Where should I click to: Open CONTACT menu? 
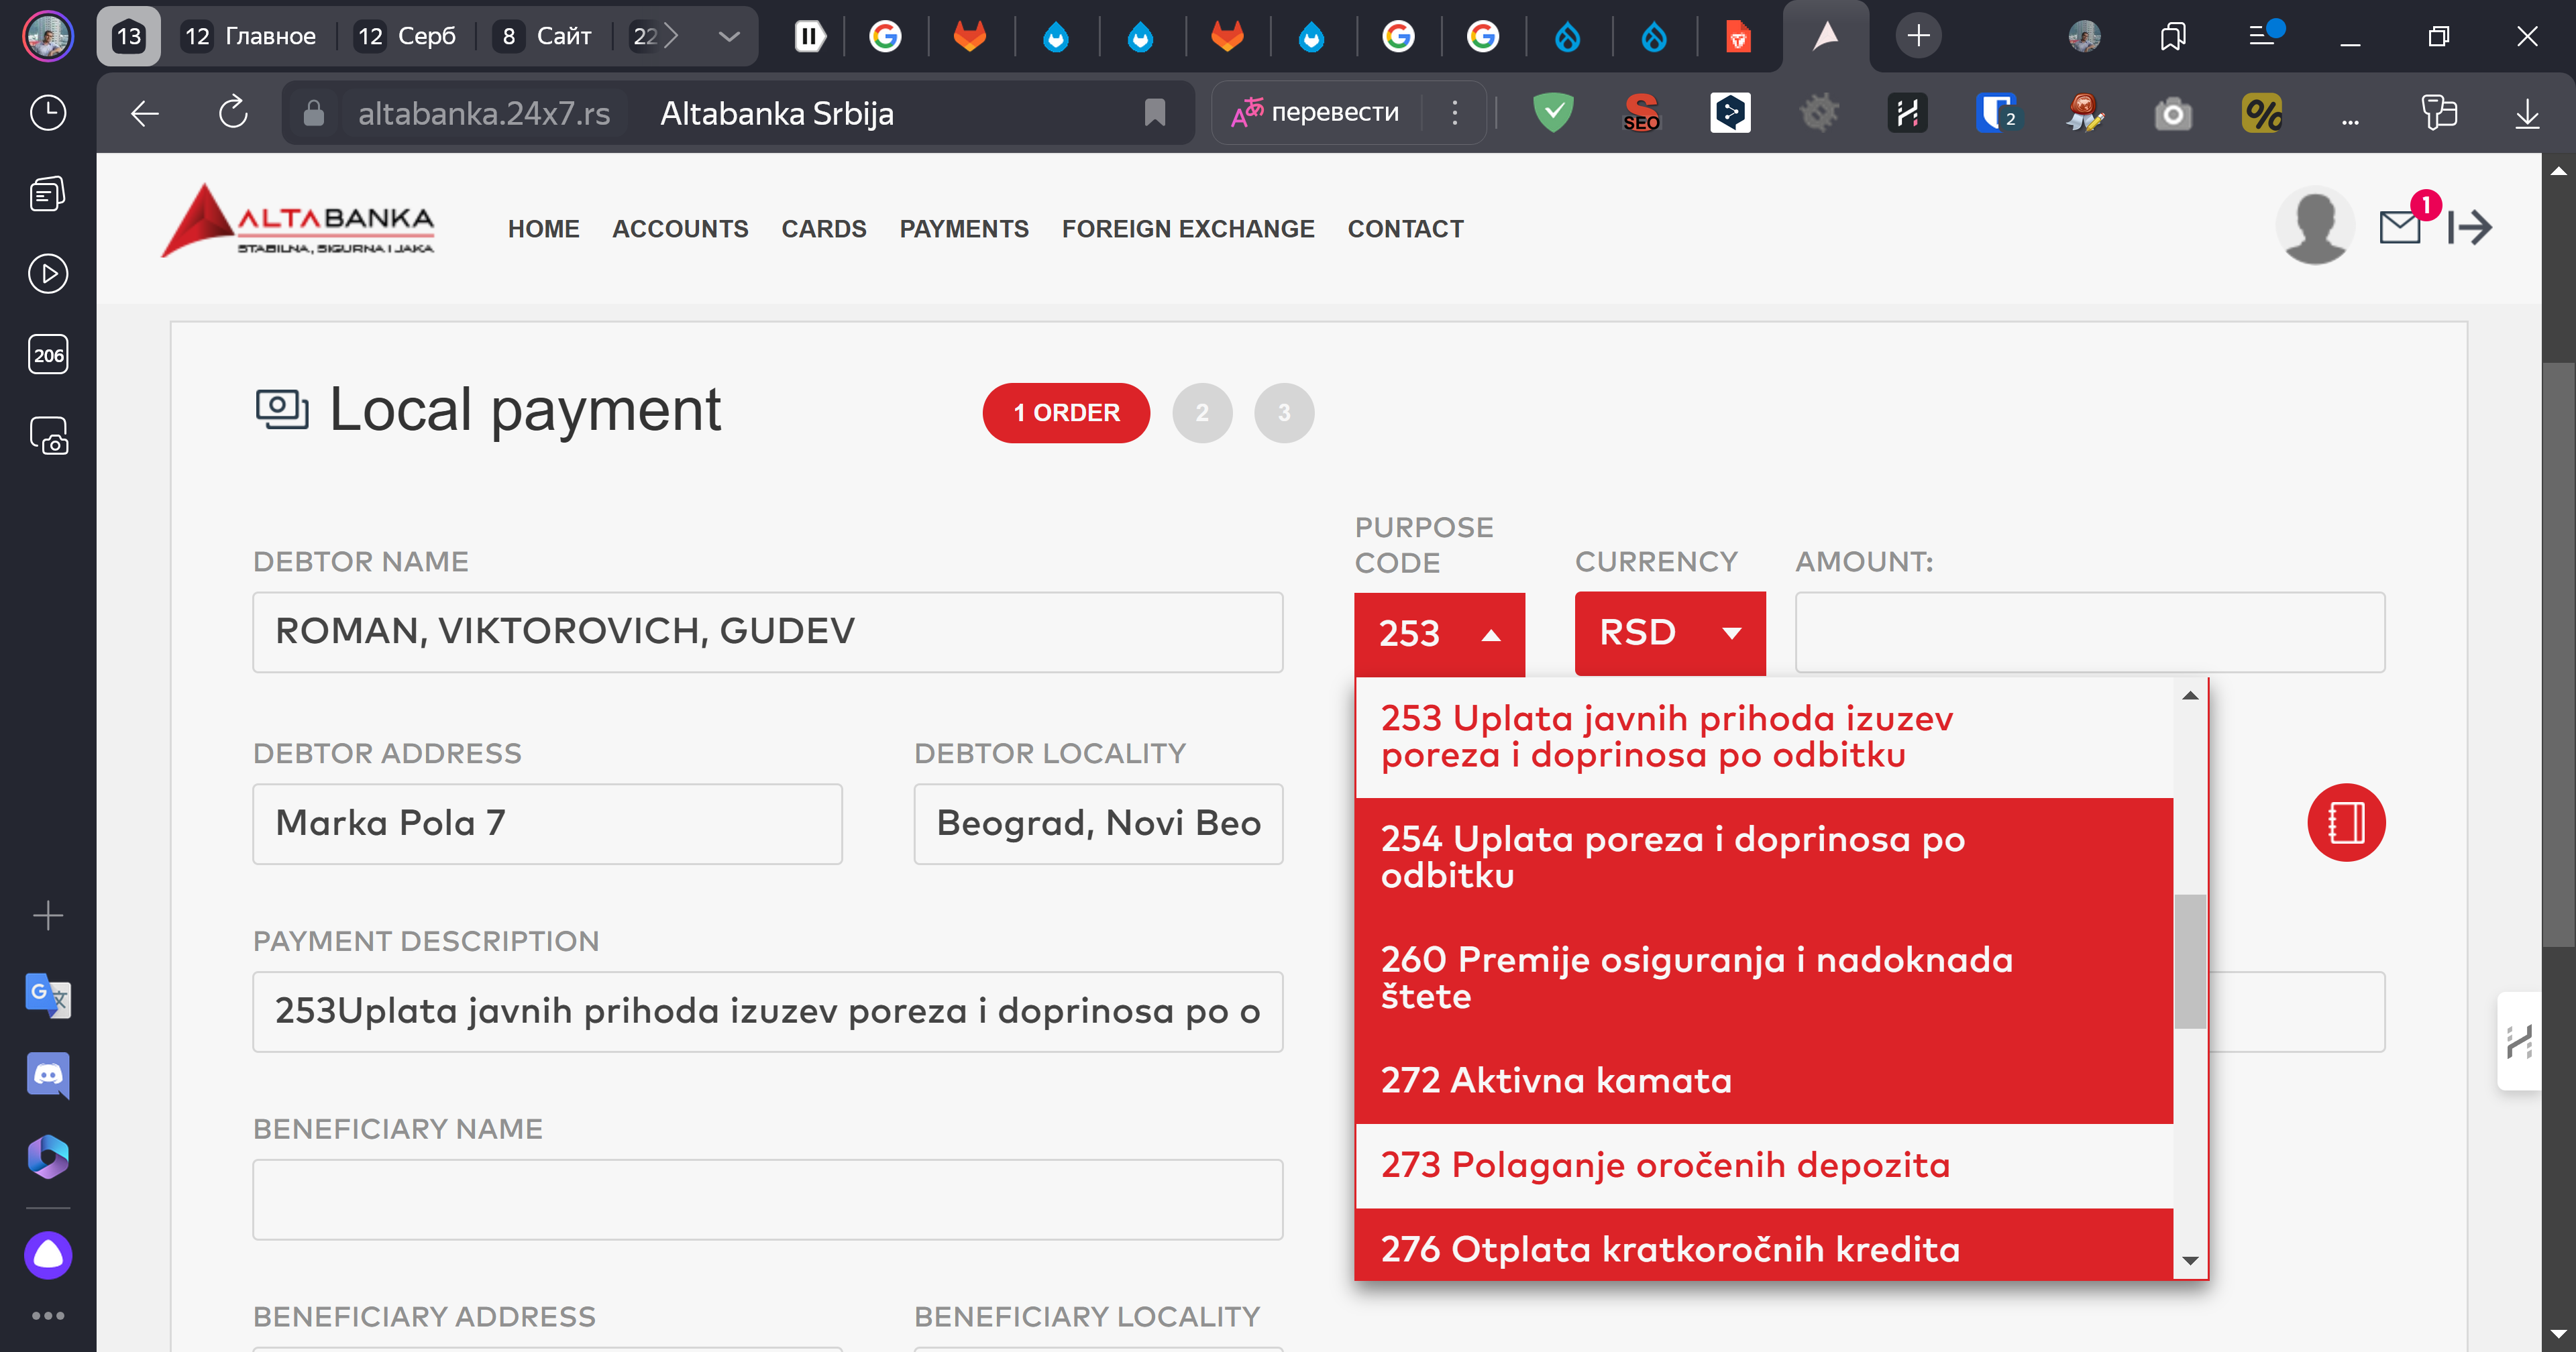pyautogui.click(x=1405, y=229)
